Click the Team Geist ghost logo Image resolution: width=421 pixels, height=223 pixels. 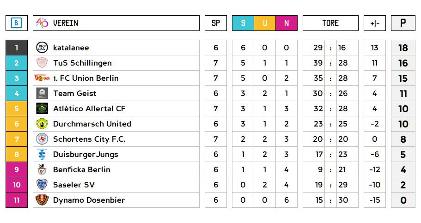coord(42,93)
